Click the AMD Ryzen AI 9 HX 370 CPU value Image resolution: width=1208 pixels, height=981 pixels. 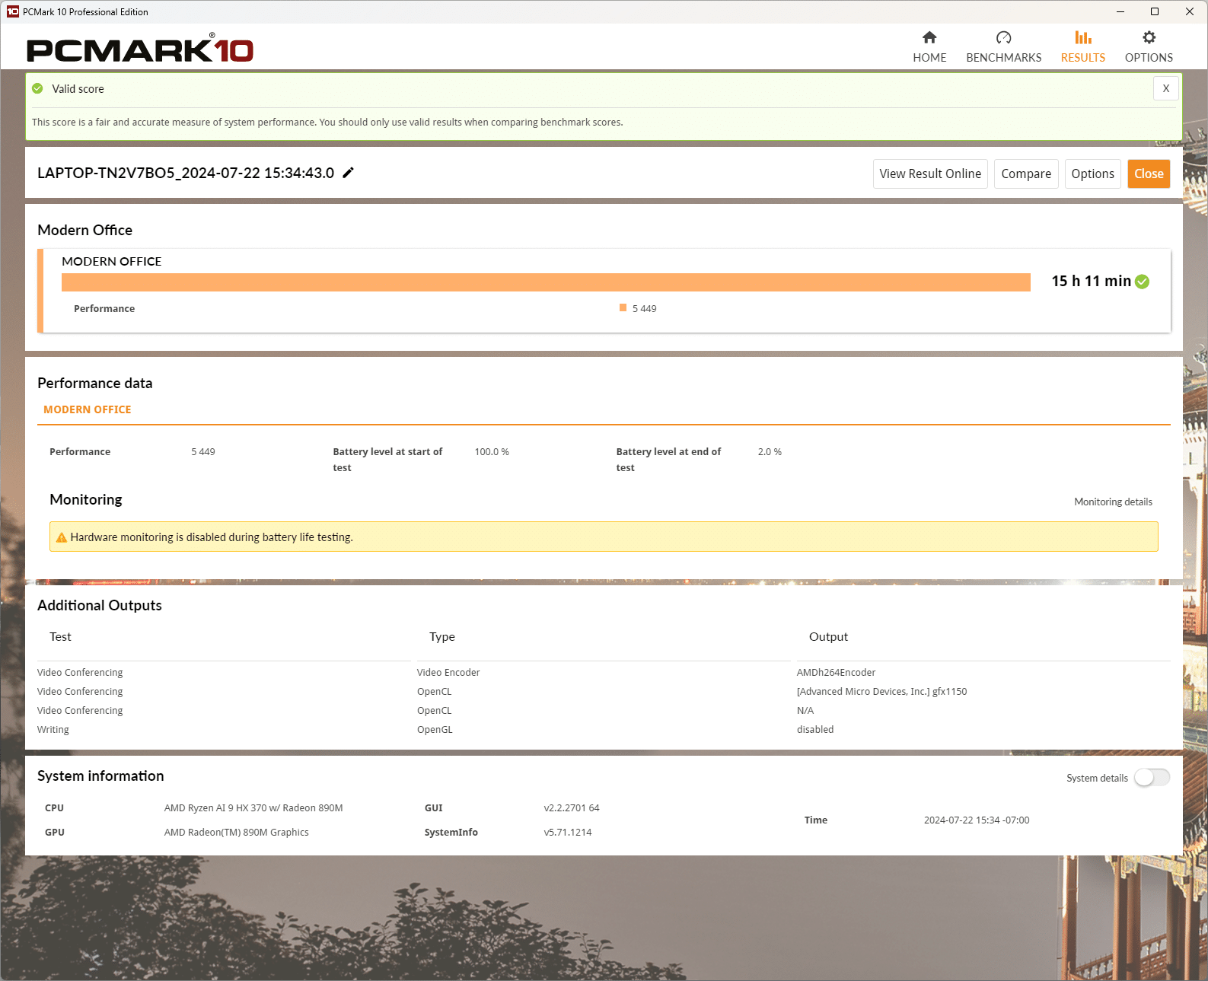pos(253,807)
